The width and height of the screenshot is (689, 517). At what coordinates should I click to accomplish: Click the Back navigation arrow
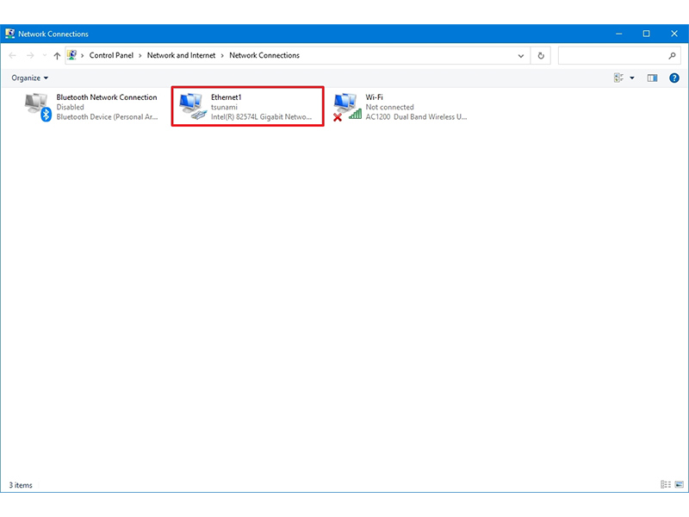[12, 55]
